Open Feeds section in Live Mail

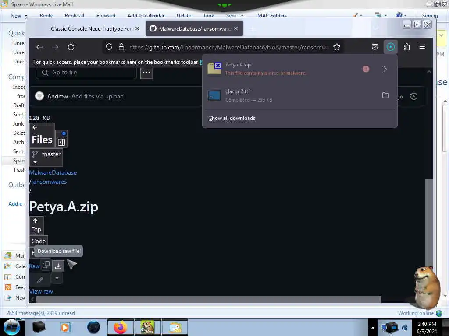click(15, 287)
